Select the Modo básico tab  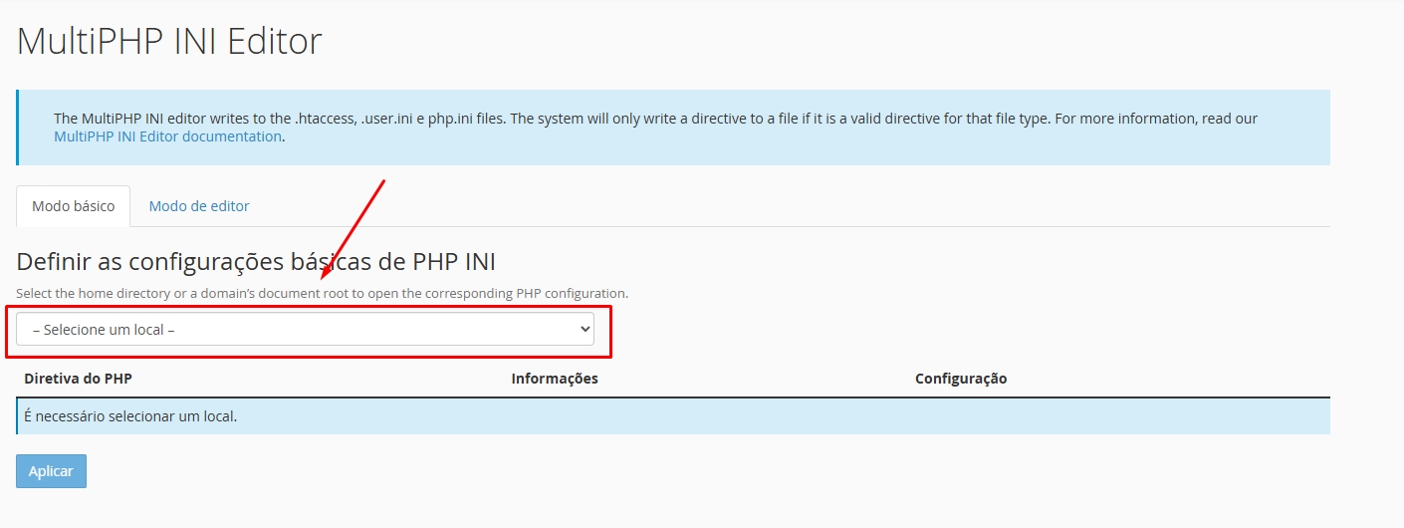click(73, 206)
